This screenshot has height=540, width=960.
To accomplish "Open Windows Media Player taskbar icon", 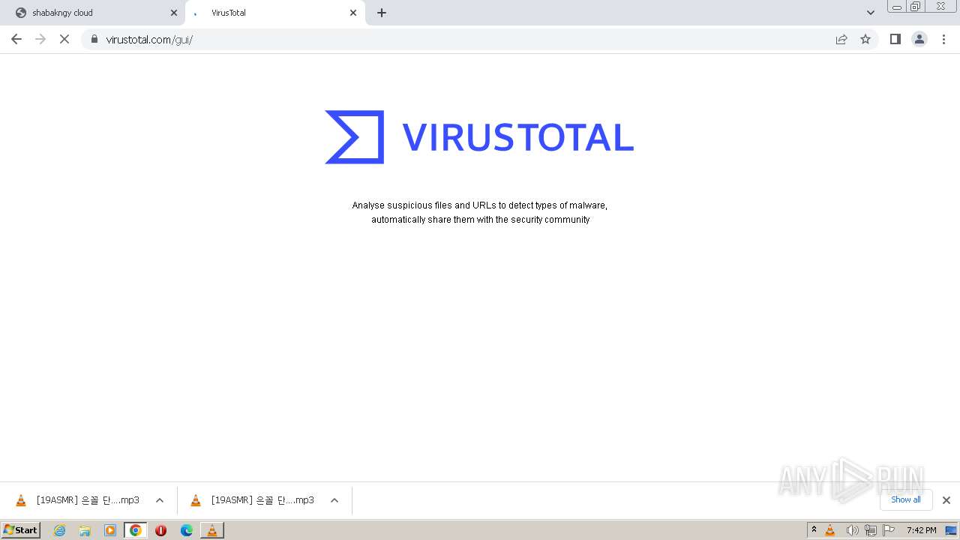I will click(110, 530).
